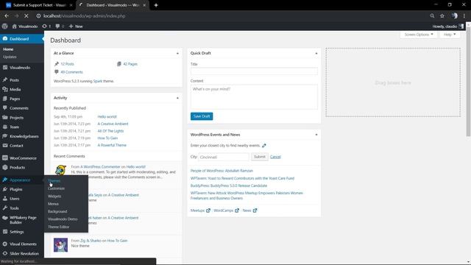The image size is (471, 265).
Task: Open Slider Revolution in the sidebar
Action: 24,253
